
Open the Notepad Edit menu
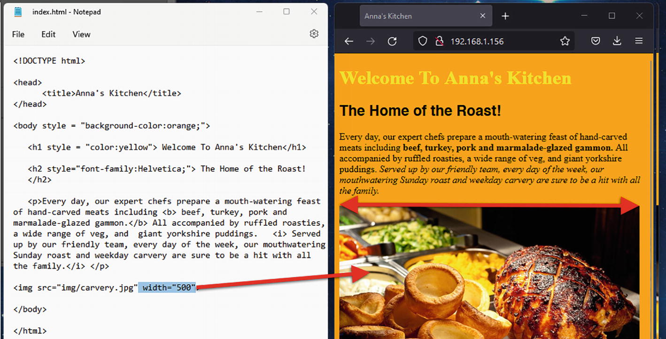click(48, 34)
